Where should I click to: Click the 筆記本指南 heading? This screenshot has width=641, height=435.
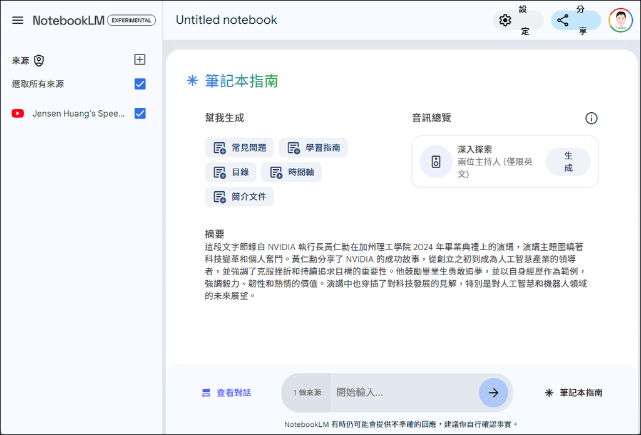[241, 81]
